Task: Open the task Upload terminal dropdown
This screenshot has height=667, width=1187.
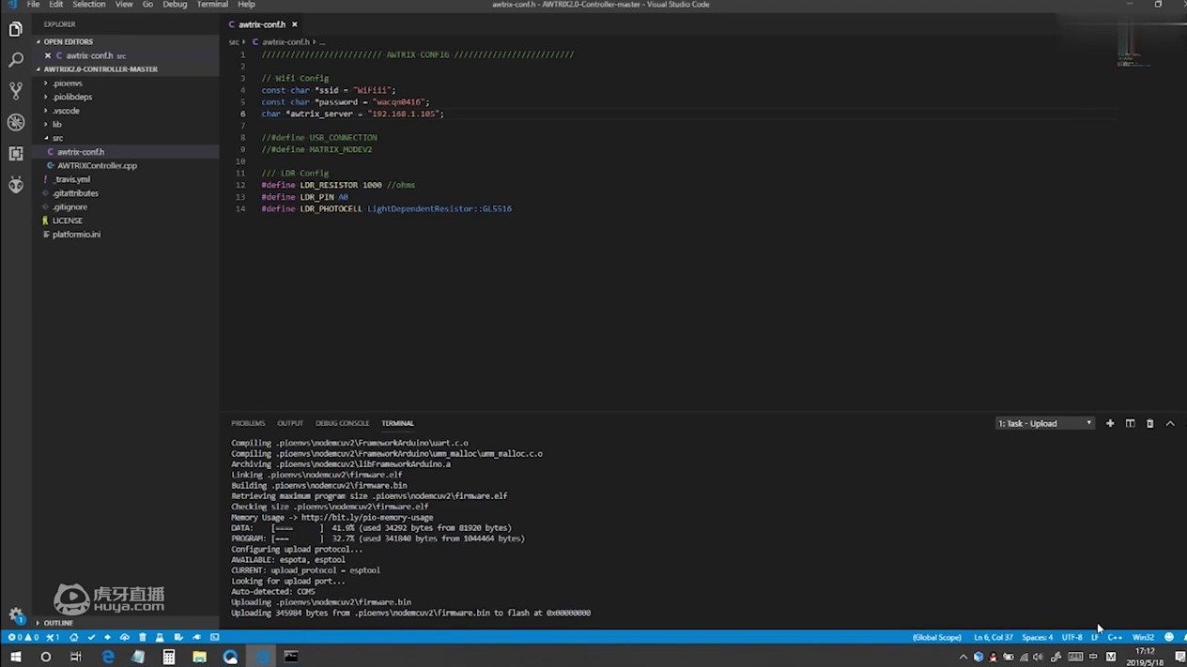Action: point(1045,423)
